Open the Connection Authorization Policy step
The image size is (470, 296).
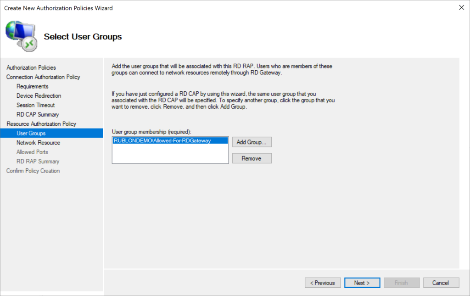[43, 77]
